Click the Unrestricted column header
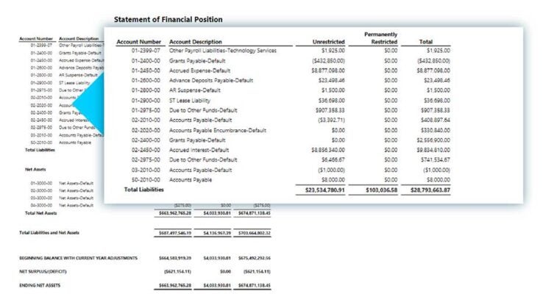 click(328, 42)
